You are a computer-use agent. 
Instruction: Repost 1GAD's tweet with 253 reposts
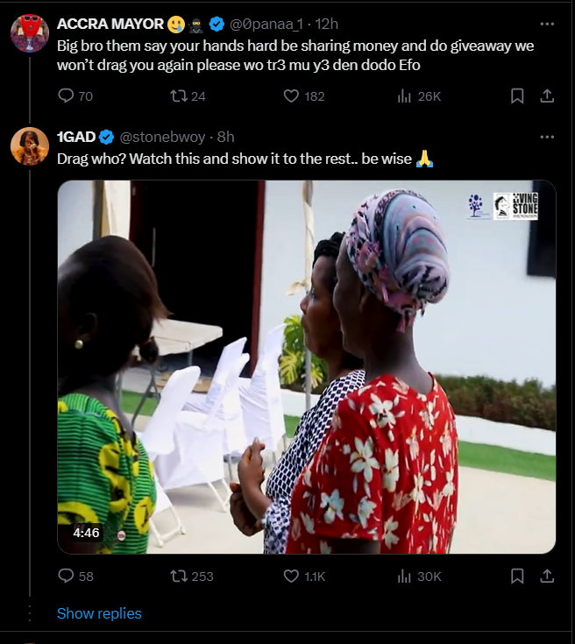[179, 576]
